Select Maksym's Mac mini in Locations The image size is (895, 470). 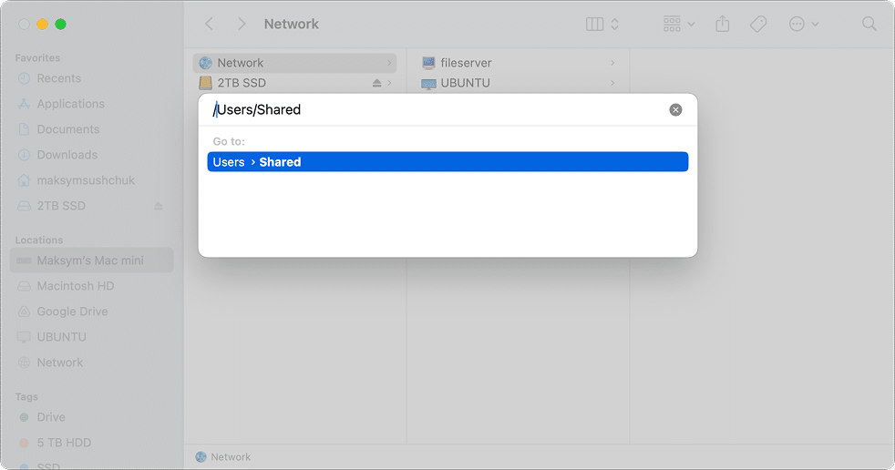coord(91,261)
